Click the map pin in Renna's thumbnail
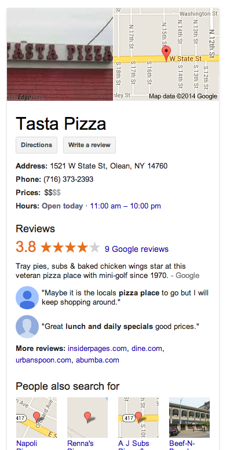 pos(87,417)
